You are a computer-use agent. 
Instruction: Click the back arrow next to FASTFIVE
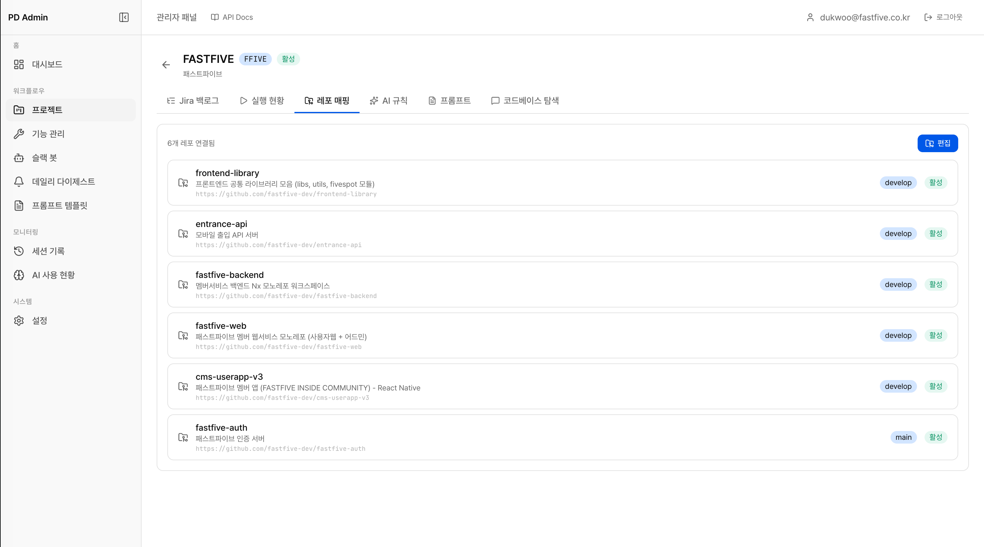pyautogui.click(x=166, y=65)
